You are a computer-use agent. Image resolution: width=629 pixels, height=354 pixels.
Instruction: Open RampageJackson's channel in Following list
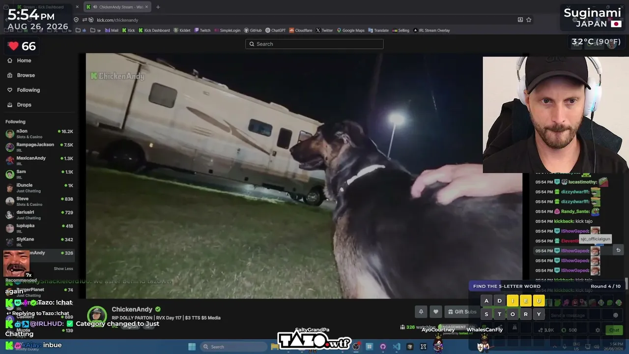coord(39,147)
